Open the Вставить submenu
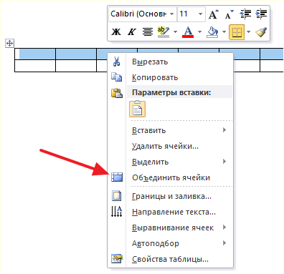Viewport: 284px width, 274px height. point(170,130)
